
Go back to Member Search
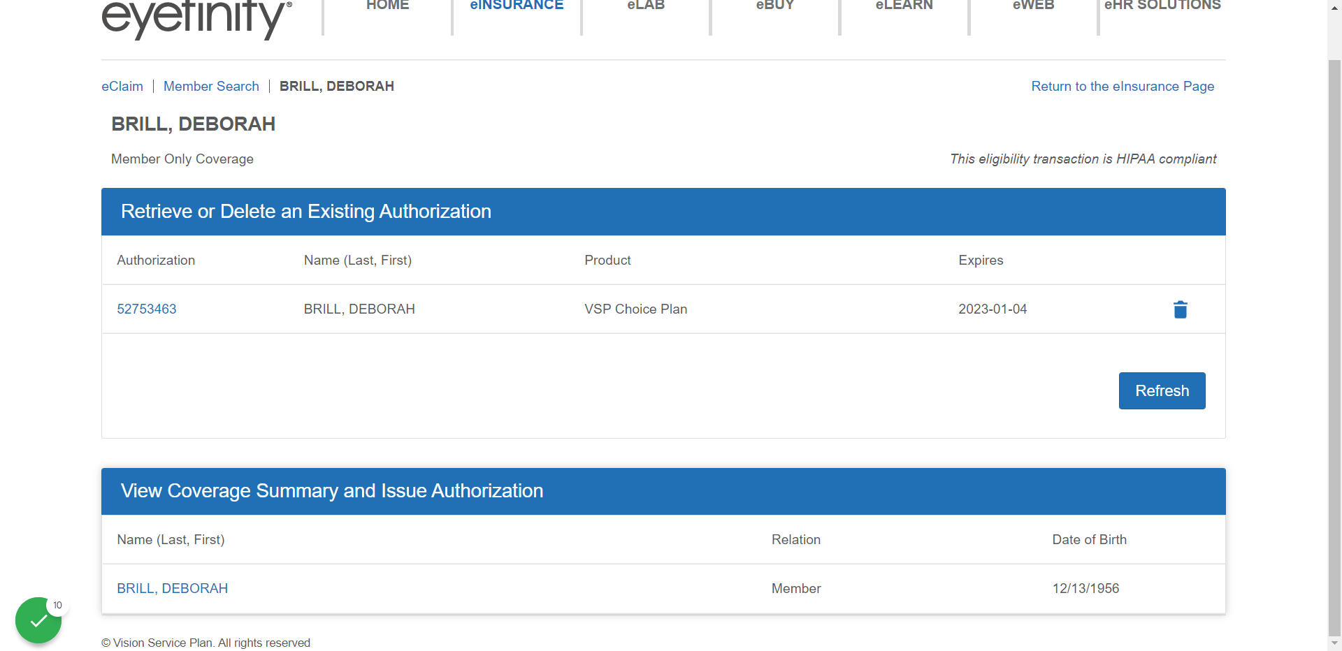pyautogui.click(x=211, y=86)
